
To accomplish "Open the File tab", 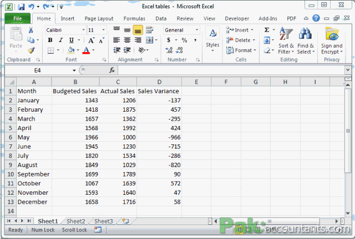I will coord(17,18).
